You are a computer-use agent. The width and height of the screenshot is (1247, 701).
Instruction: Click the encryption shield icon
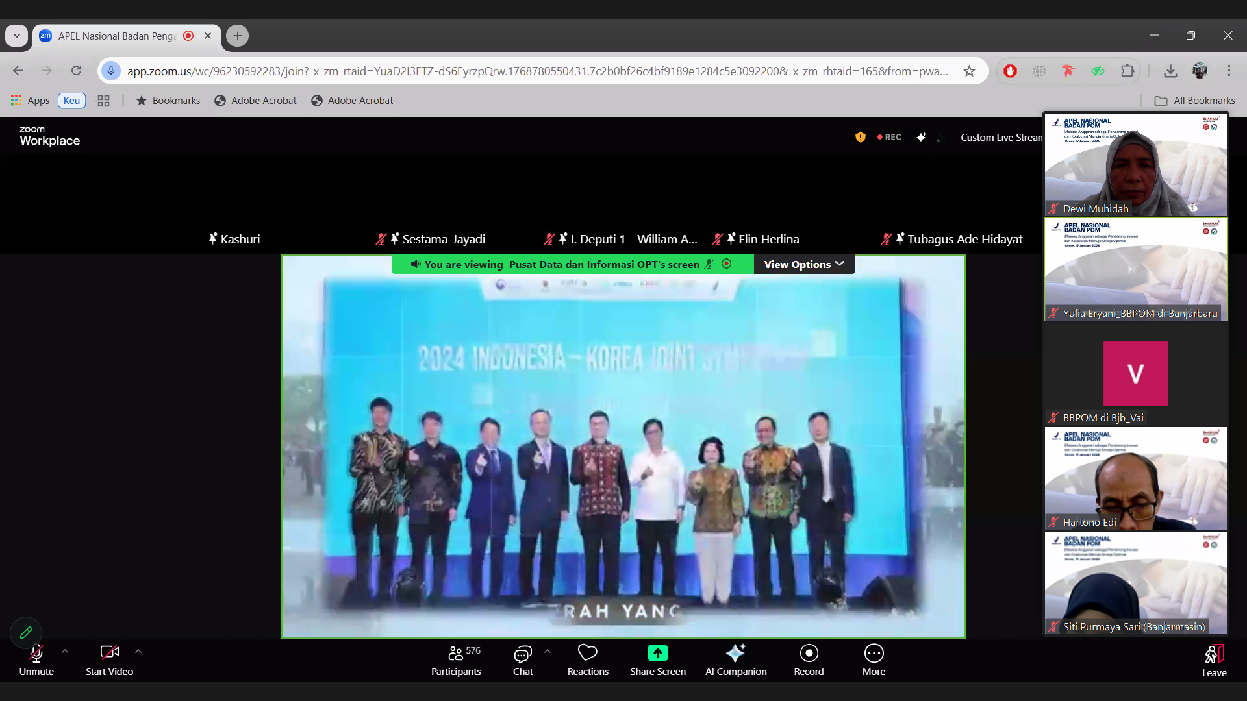(x=860, y=137)
